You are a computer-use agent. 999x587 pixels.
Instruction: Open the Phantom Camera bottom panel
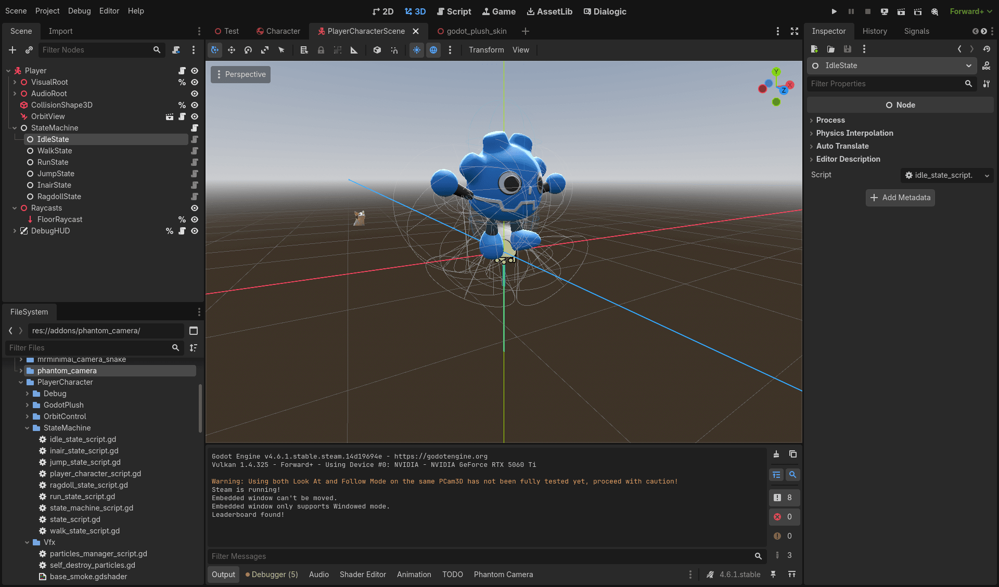click(503, 575)
